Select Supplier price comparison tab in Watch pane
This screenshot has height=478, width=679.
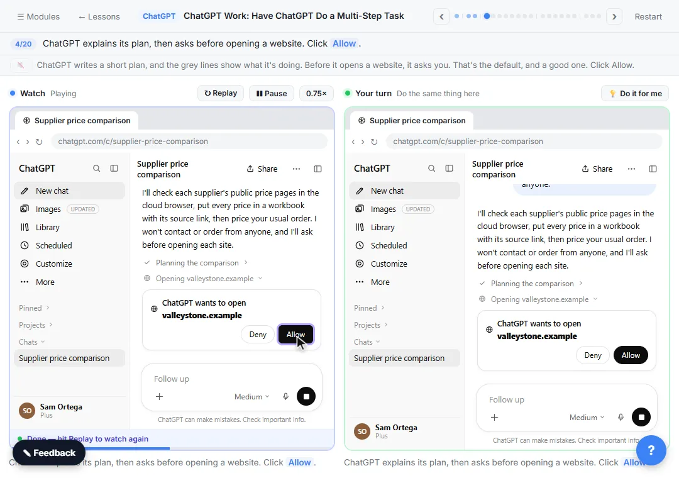point(77,121)
